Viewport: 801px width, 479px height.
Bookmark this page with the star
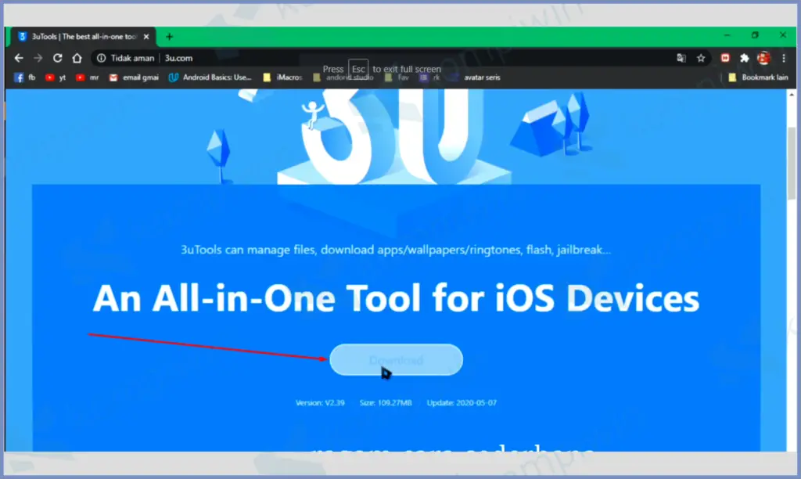(701, 58)
